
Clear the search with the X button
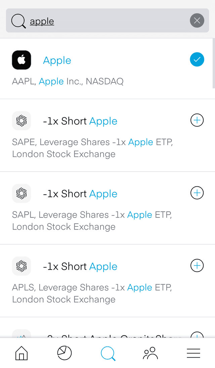click(197, 21)
